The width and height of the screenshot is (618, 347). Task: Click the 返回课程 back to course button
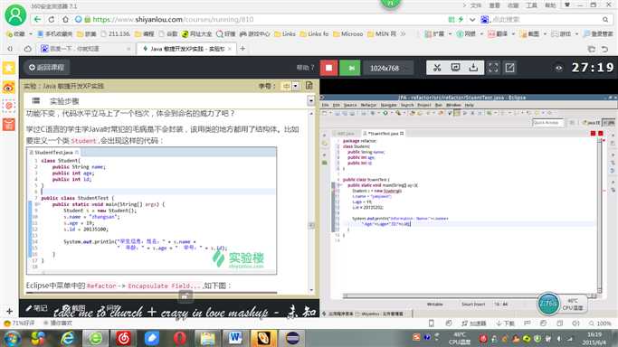[x=47, y=67]
